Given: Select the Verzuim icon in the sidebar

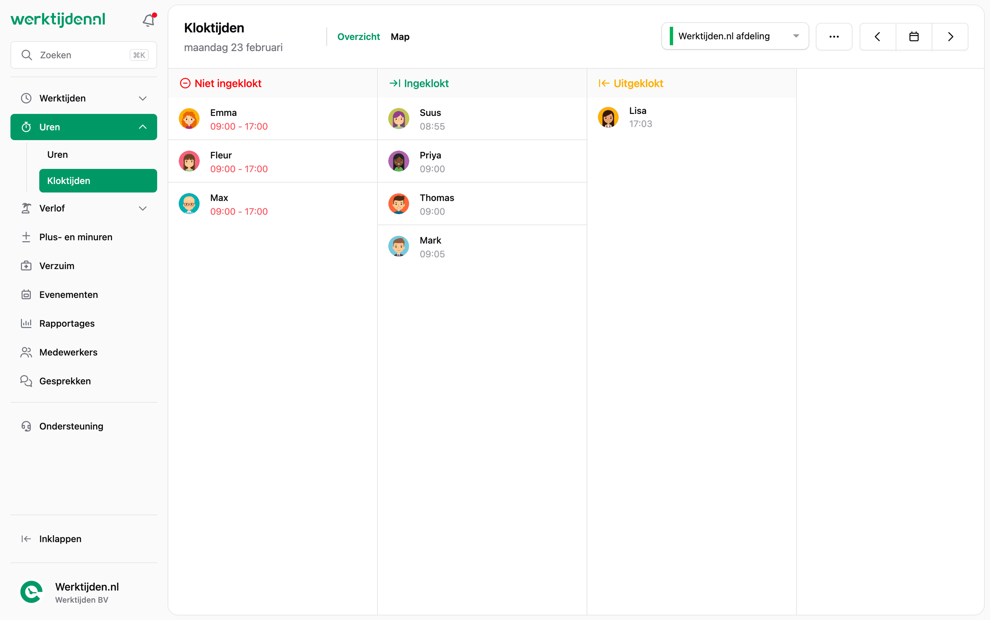Looking at the screenshot, I should (x=26, y=265).
